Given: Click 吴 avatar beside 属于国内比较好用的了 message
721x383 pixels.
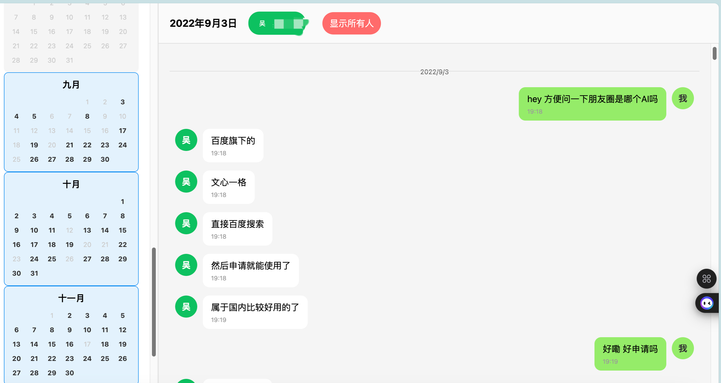Looking at the screenshot, I should (186, 307).
